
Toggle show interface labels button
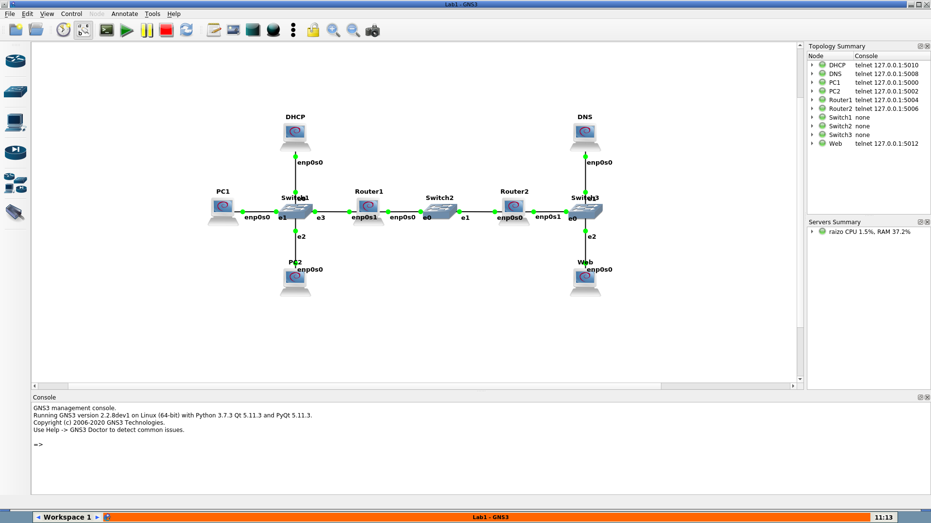(x=83, y=31)
